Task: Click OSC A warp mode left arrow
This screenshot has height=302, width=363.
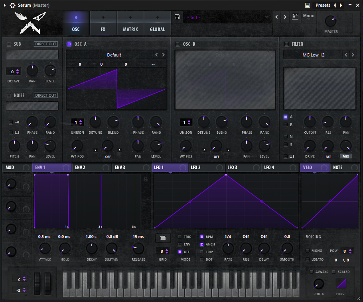Action: tap(96, 150)
